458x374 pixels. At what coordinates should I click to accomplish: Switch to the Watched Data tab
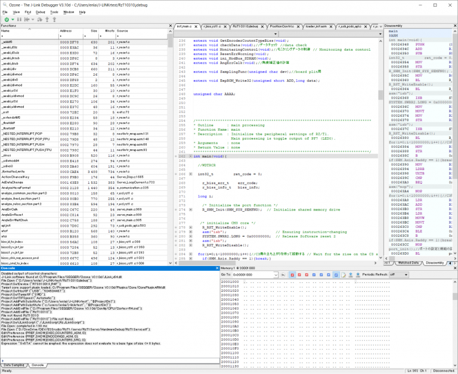click(407, 262)
